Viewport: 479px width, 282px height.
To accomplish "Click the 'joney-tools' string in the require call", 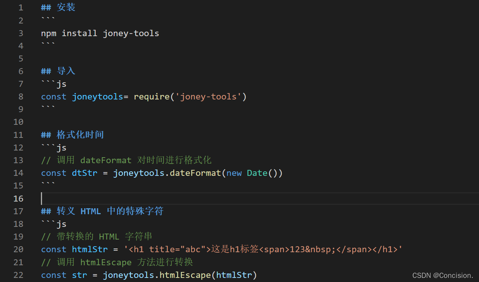I will (208, 96).
